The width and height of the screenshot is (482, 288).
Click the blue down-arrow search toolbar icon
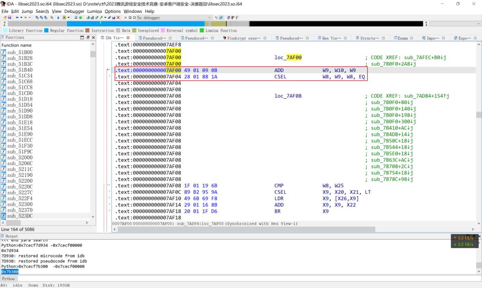pos(58,18)
